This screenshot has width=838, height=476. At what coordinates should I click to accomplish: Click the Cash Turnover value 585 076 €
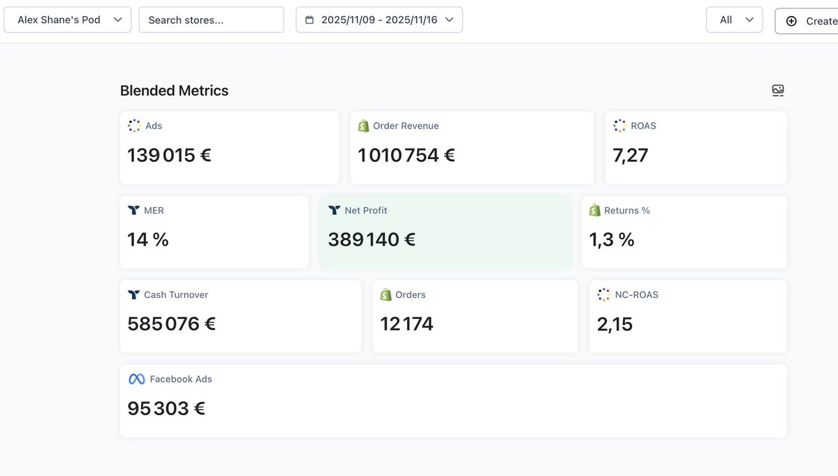[x=172, y=324]
